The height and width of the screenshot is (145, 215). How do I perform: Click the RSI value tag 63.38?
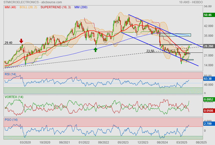[209, 79]
